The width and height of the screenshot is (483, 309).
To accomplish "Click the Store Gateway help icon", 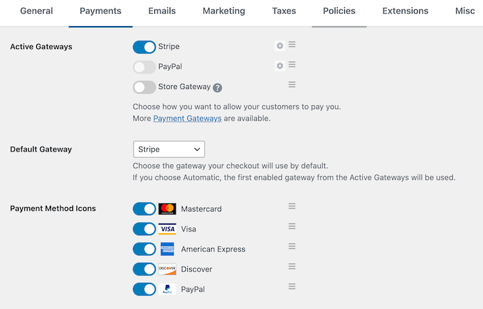I will tap(217, 88).
